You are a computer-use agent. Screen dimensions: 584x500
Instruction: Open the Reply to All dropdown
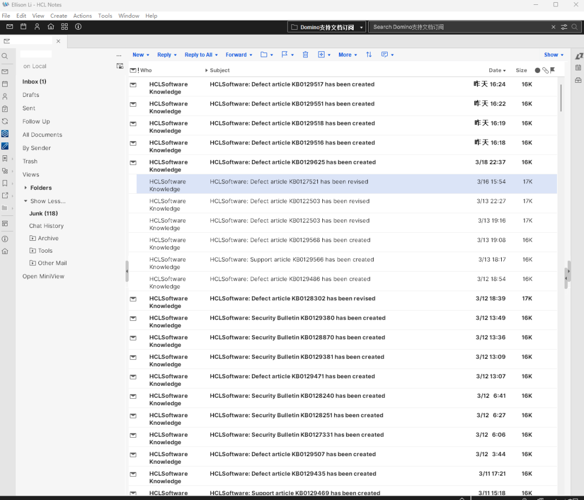pyautogui.click(x=201, y=55)
